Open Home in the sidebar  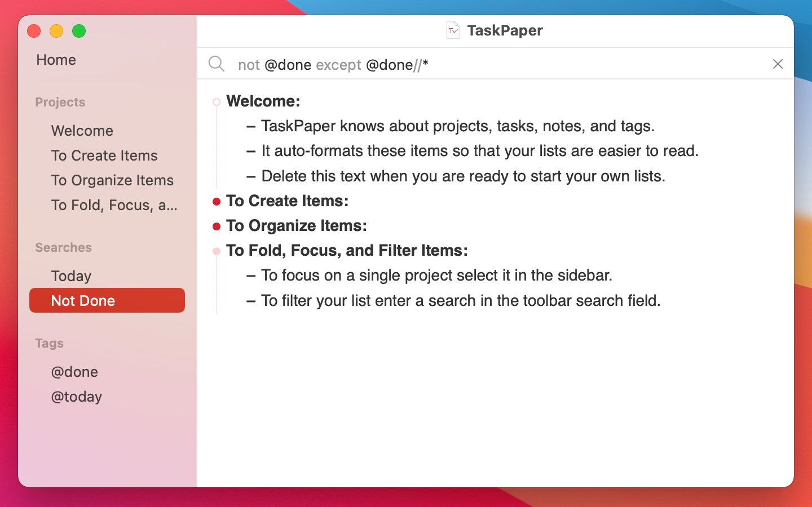pos(56,60)
